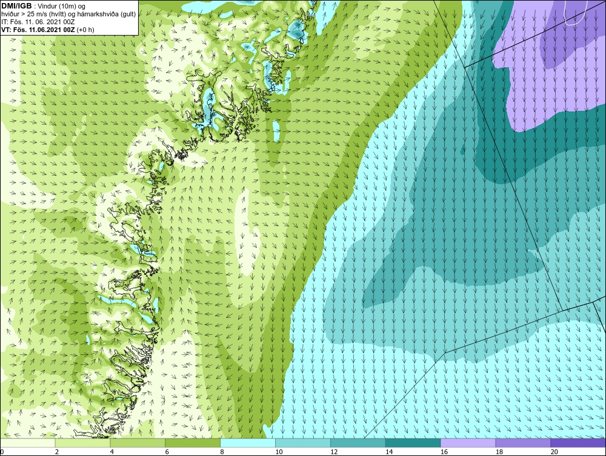Viewport: 606px width, 456px height.
Task: Click the 10–12 m/s turquoise legend swatch
Action: tap(303, 443)
